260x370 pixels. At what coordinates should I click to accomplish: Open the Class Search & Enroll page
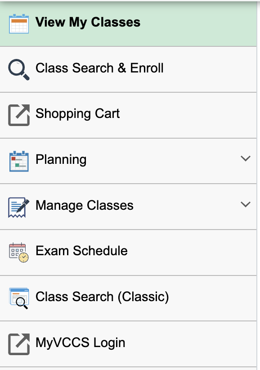(99, 68)
